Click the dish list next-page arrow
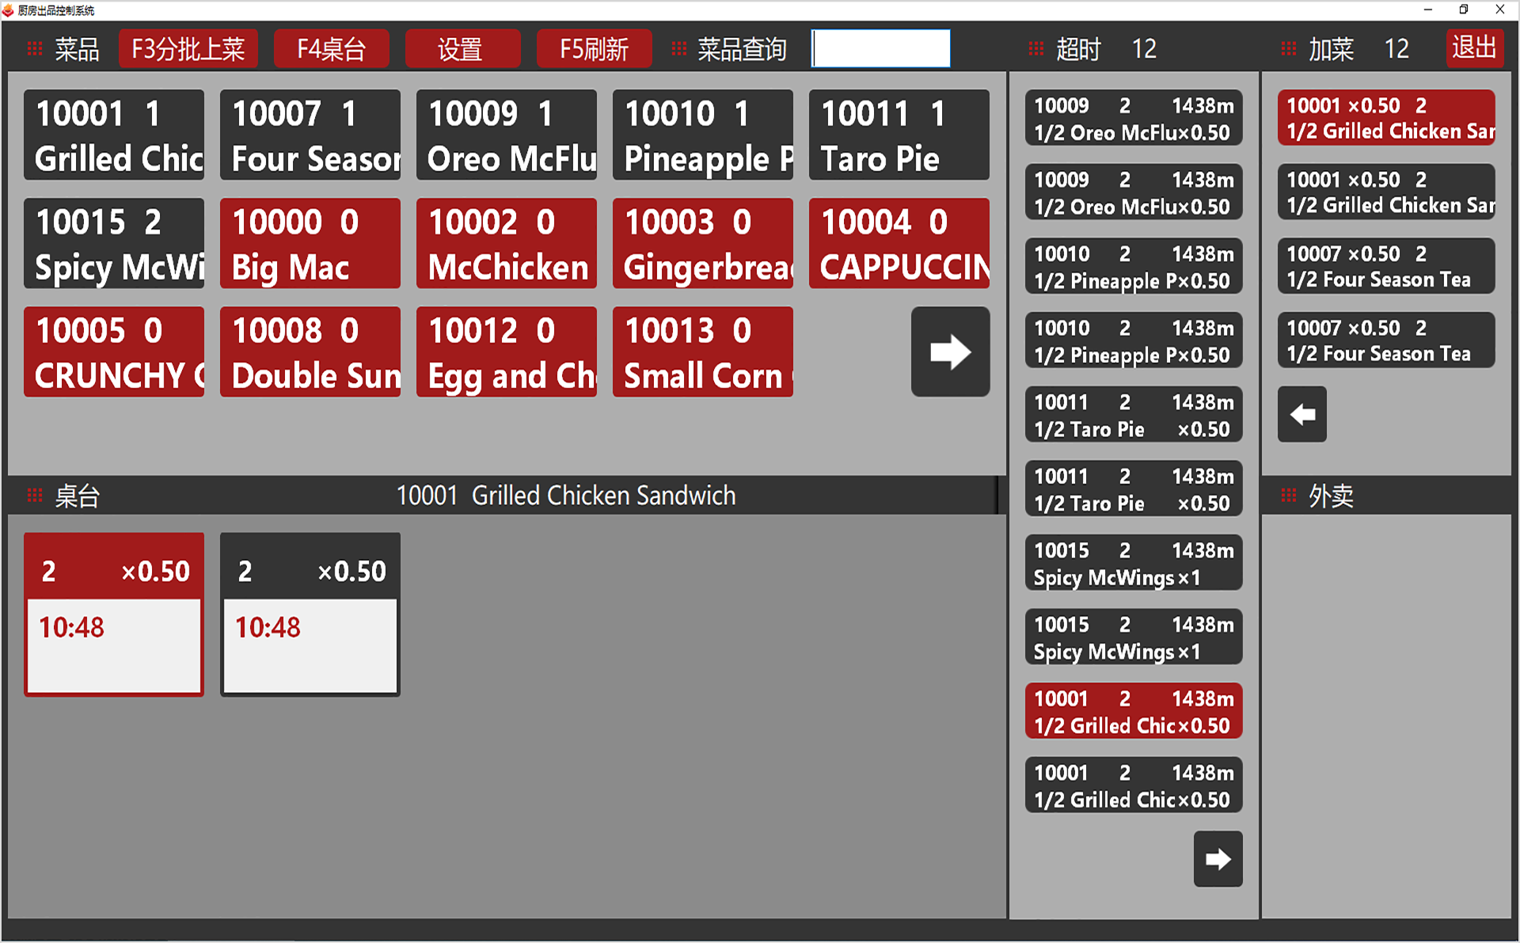 click(950, 352)
